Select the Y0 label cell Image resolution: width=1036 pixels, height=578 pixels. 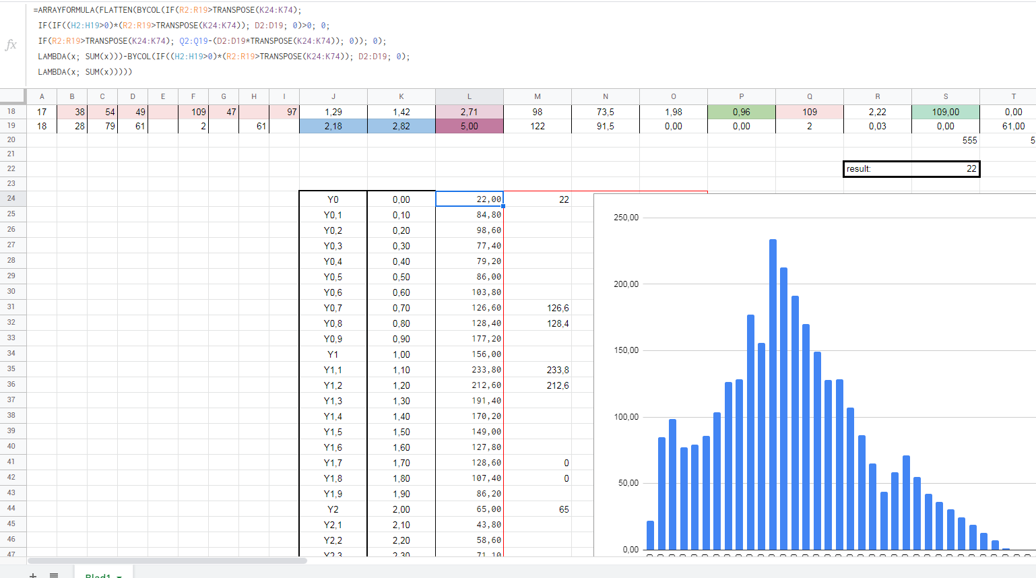[x=333, y=199]
